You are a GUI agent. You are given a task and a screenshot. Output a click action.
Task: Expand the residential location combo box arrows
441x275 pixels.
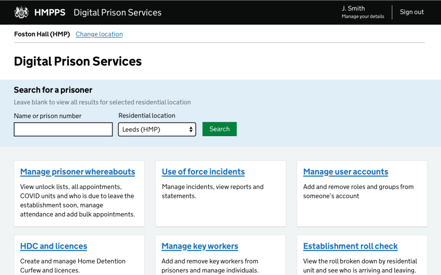[191, 129]
